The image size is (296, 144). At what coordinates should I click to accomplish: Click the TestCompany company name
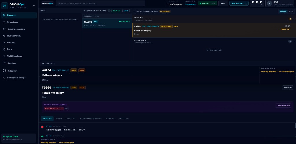click(175, 5)
